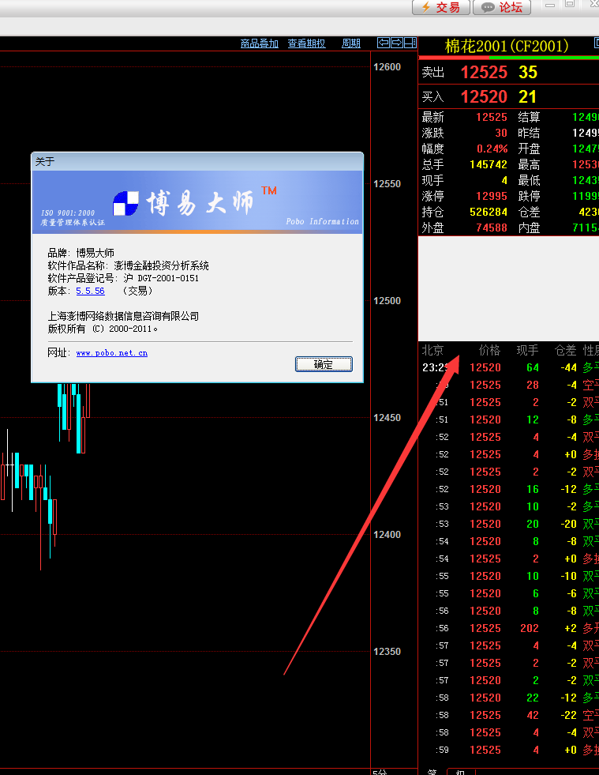Viewport: 599px width, 775px height.
Task: Open the 论坛 (Forum) chat button
Action: coord(501,7)
